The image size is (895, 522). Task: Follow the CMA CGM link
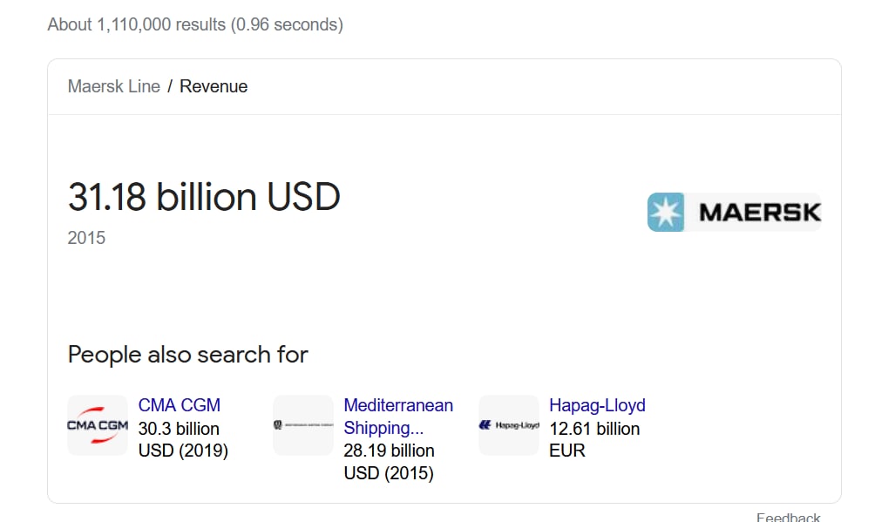180,405
